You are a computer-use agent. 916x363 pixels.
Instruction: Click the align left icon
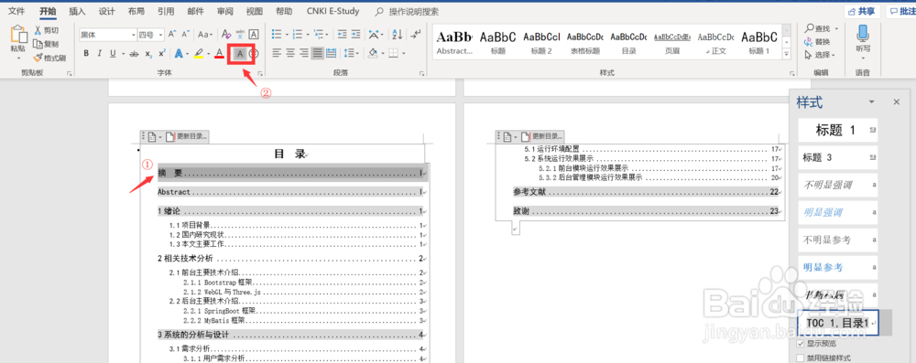(x=277, y=54)
